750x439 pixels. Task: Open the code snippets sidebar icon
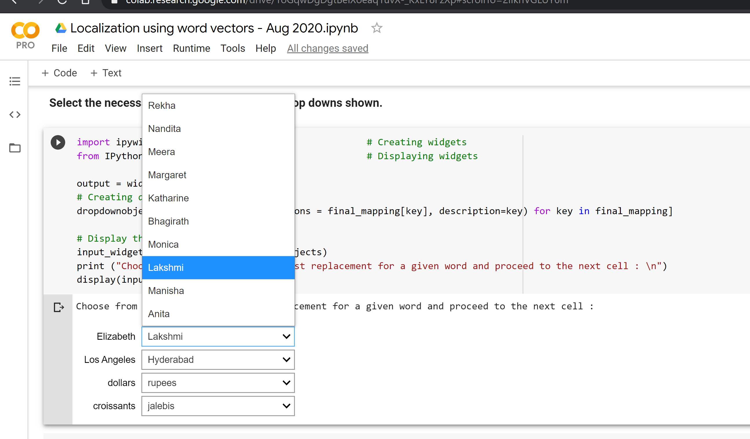coord(14,114)
